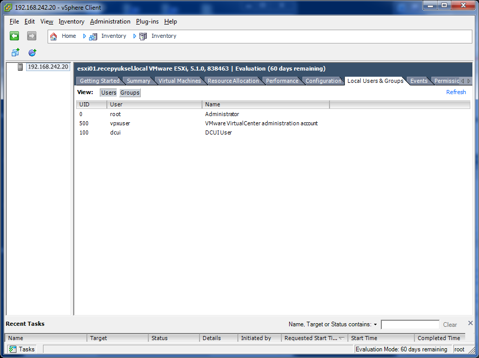Switch to the Permissions tab
The image size is (479, 358).
tap(446, 81)
